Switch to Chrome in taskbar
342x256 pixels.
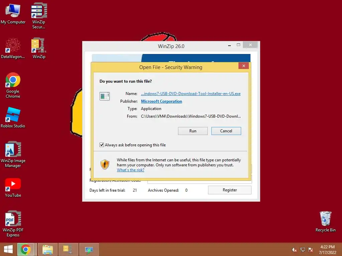tap(25, 249)
